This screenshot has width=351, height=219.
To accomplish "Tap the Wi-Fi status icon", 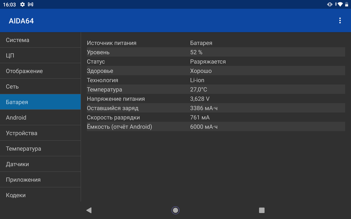I will coord(340,4).
